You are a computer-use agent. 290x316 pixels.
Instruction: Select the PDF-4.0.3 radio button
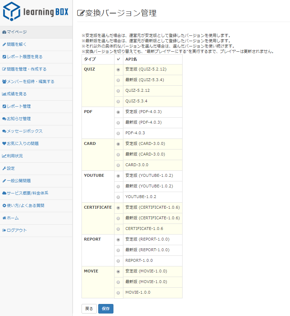pyautogui.click(x=118, y=134)
